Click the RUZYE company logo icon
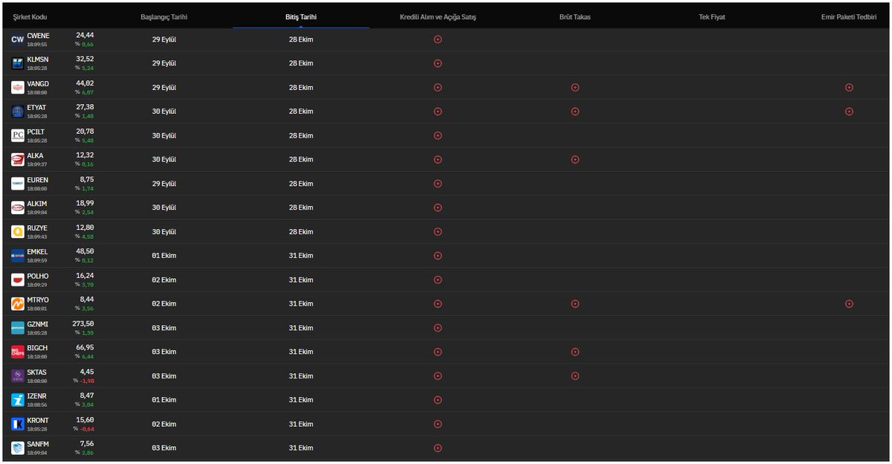This screenshot has height=464, width=892. tap(18, 232)
